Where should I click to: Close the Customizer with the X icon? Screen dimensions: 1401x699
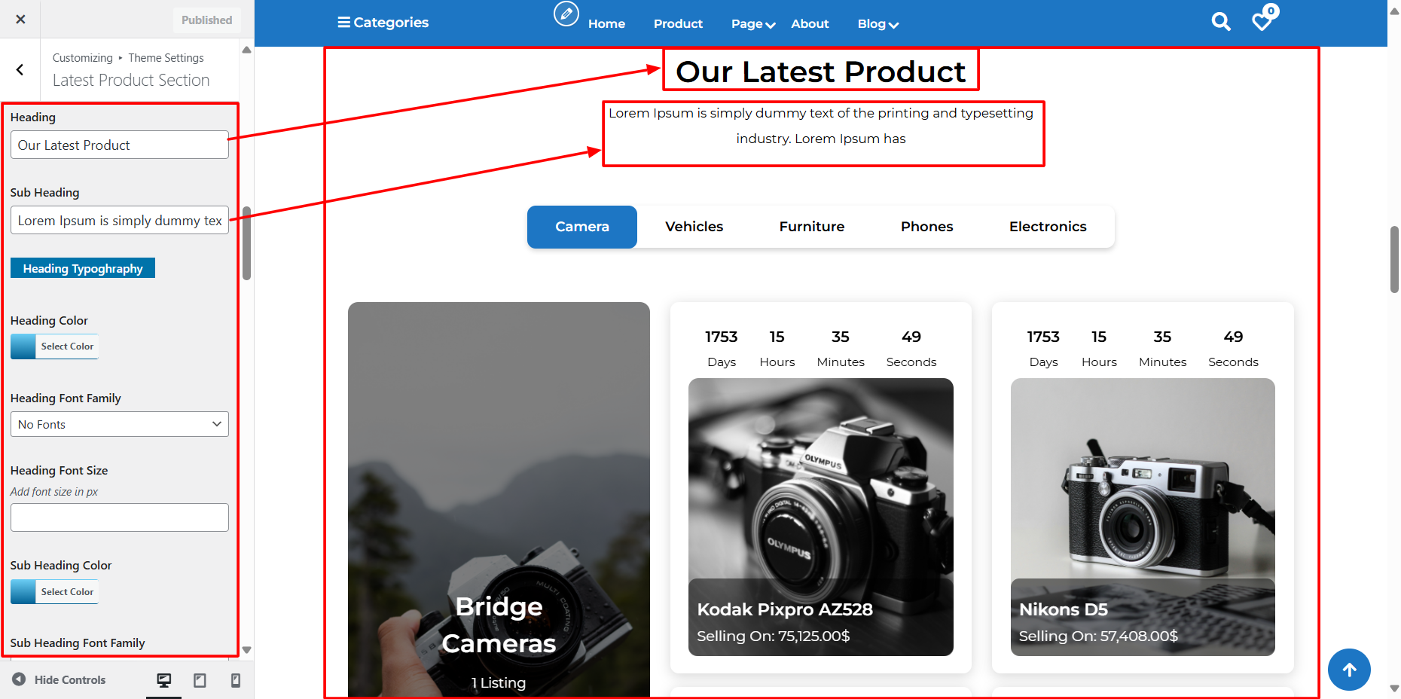[x=20, y=20]
